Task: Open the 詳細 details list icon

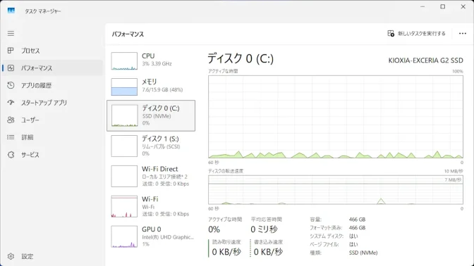Action: click(x=11, y=137)
